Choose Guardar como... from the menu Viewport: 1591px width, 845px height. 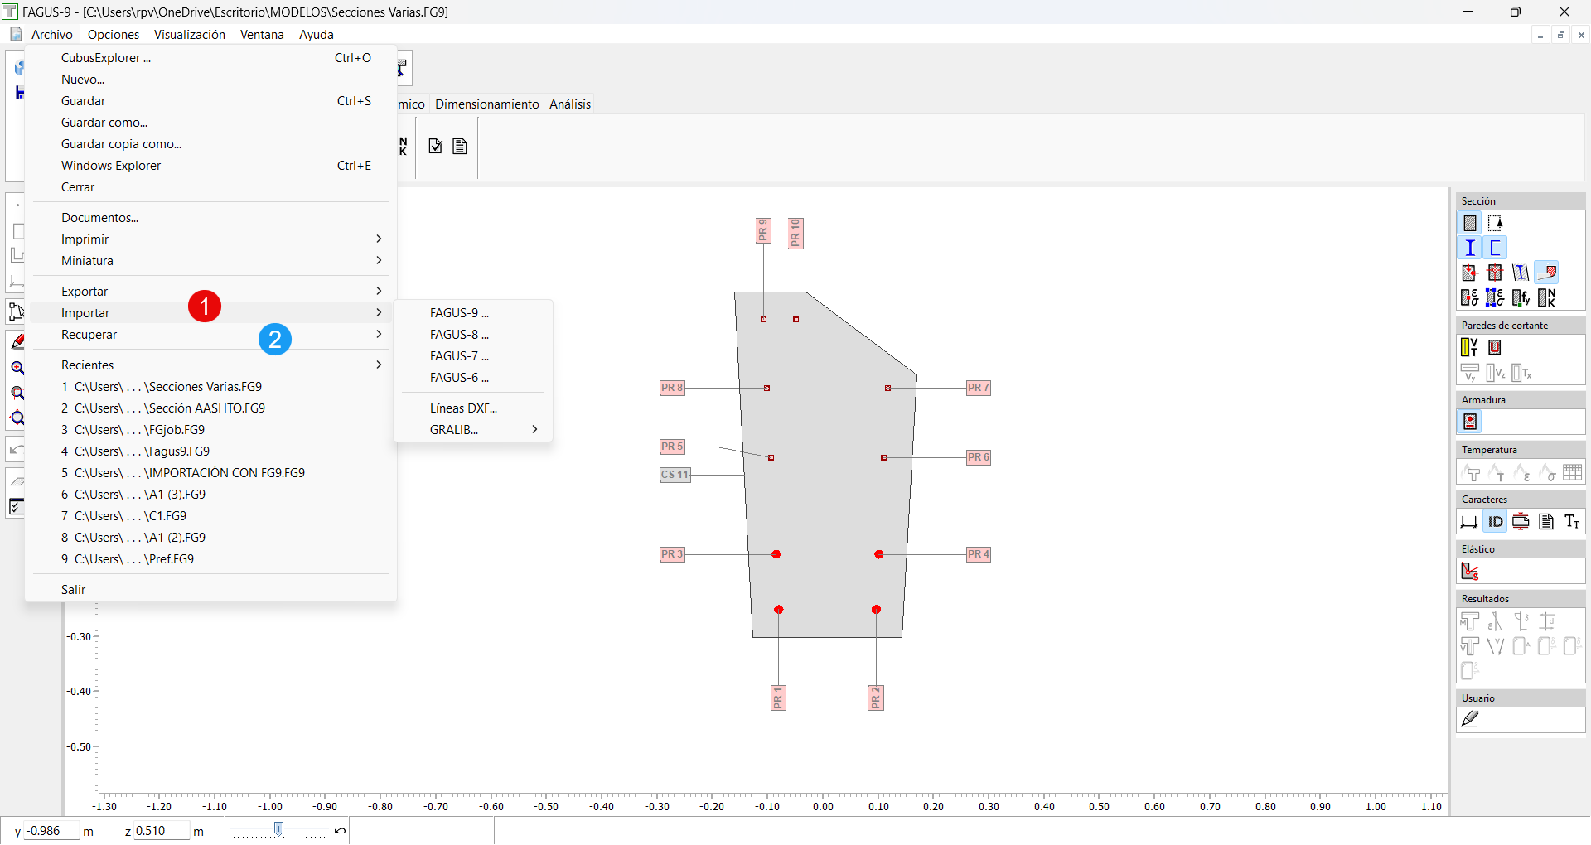point(104,123)
